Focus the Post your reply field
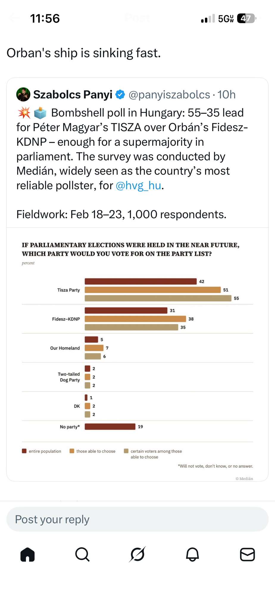This screenshot has height=596, width=275. pyautogui.click(x=137, y=519)
